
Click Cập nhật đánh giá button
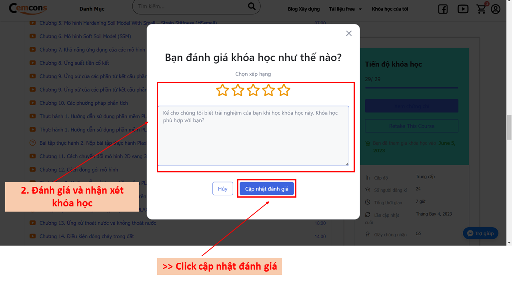(267, 189)
